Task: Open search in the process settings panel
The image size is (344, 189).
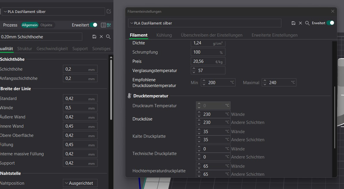Action: point(108,37)
